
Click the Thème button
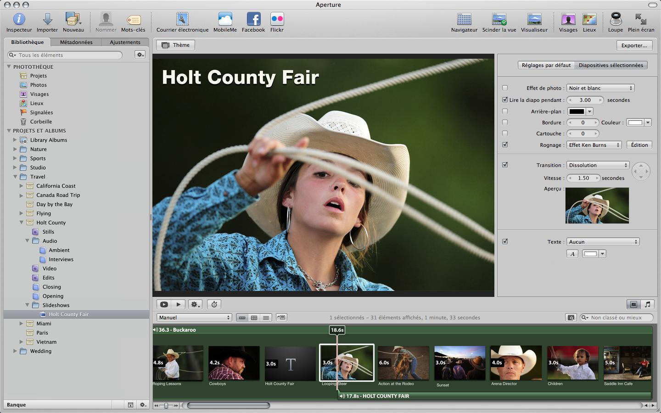(175, 45)
